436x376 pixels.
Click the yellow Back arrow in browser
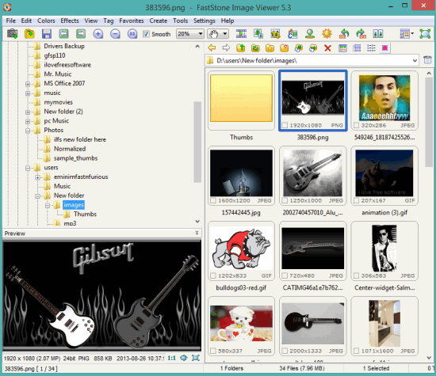point(212,48)
